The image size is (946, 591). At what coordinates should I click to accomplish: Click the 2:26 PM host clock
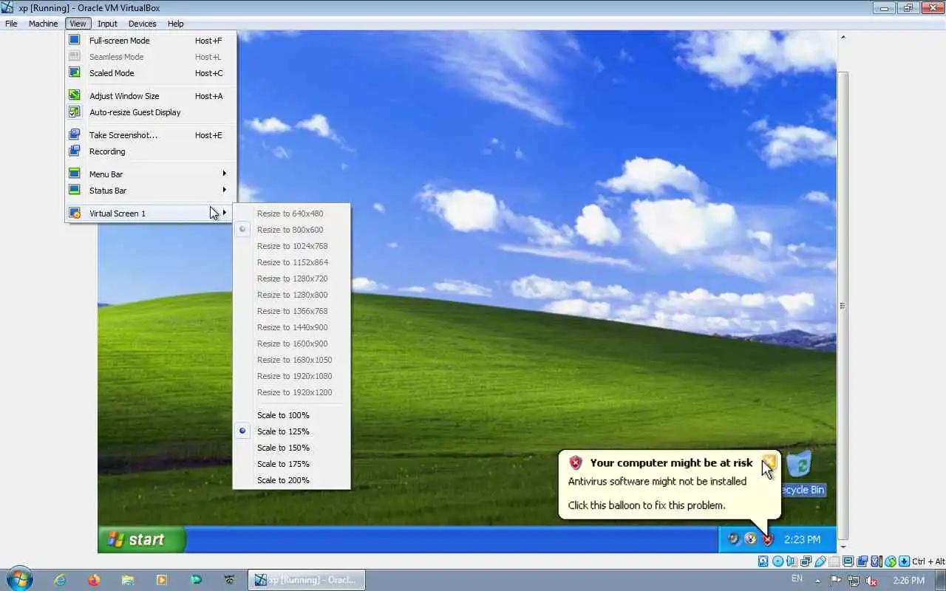coord(908,581)
